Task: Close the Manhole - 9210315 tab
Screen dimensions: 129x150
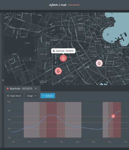Action: tap(36, 89)
